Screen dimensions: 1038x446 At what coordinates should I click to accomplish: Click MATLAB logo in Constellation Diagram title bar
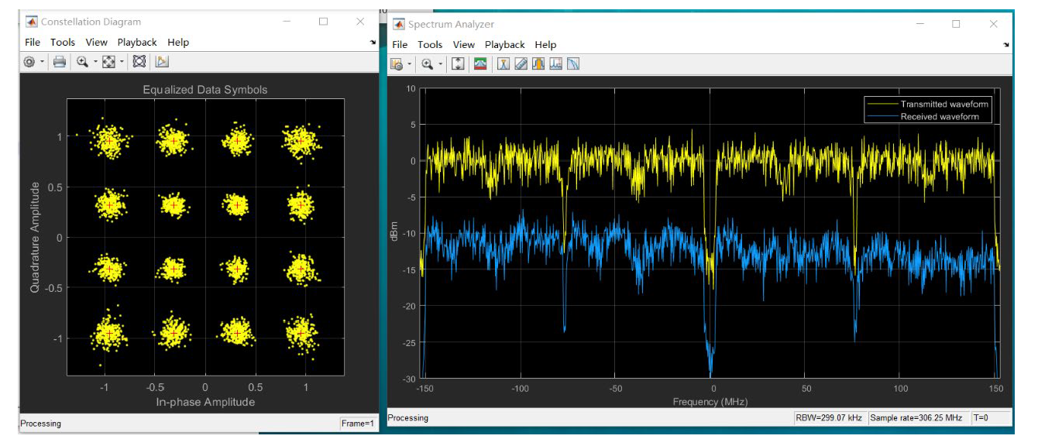[x=32, y=22]
